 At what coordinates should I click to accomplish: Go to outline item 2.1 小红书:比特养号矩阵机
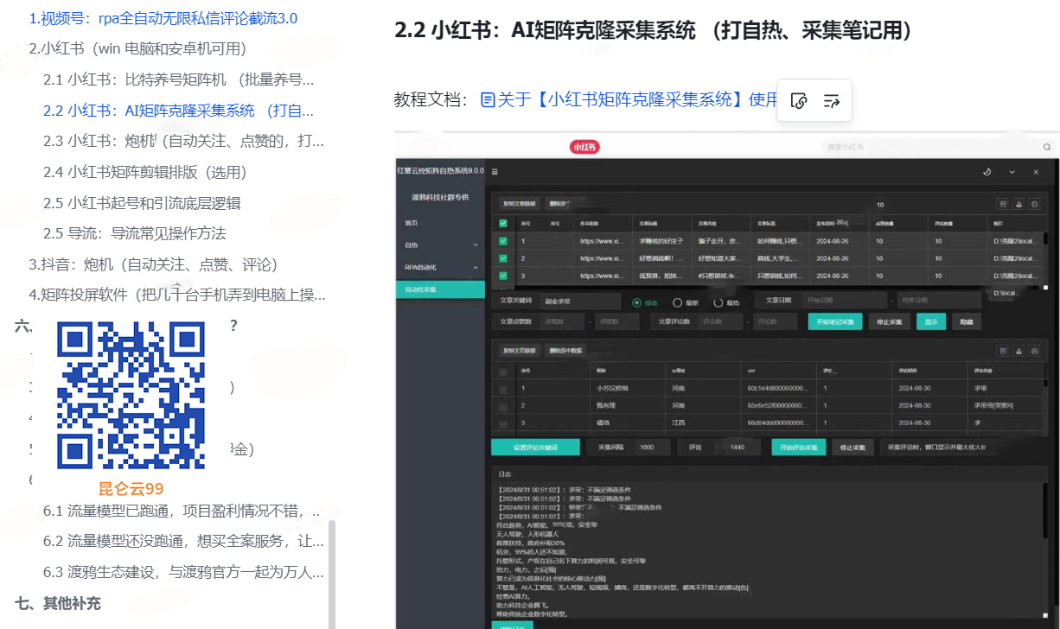(x=179, y=79)
